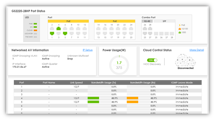This screenshot has width=215, height=120.
Task: Click the disconnected cloud network graphic
Action: click(185, 60)
